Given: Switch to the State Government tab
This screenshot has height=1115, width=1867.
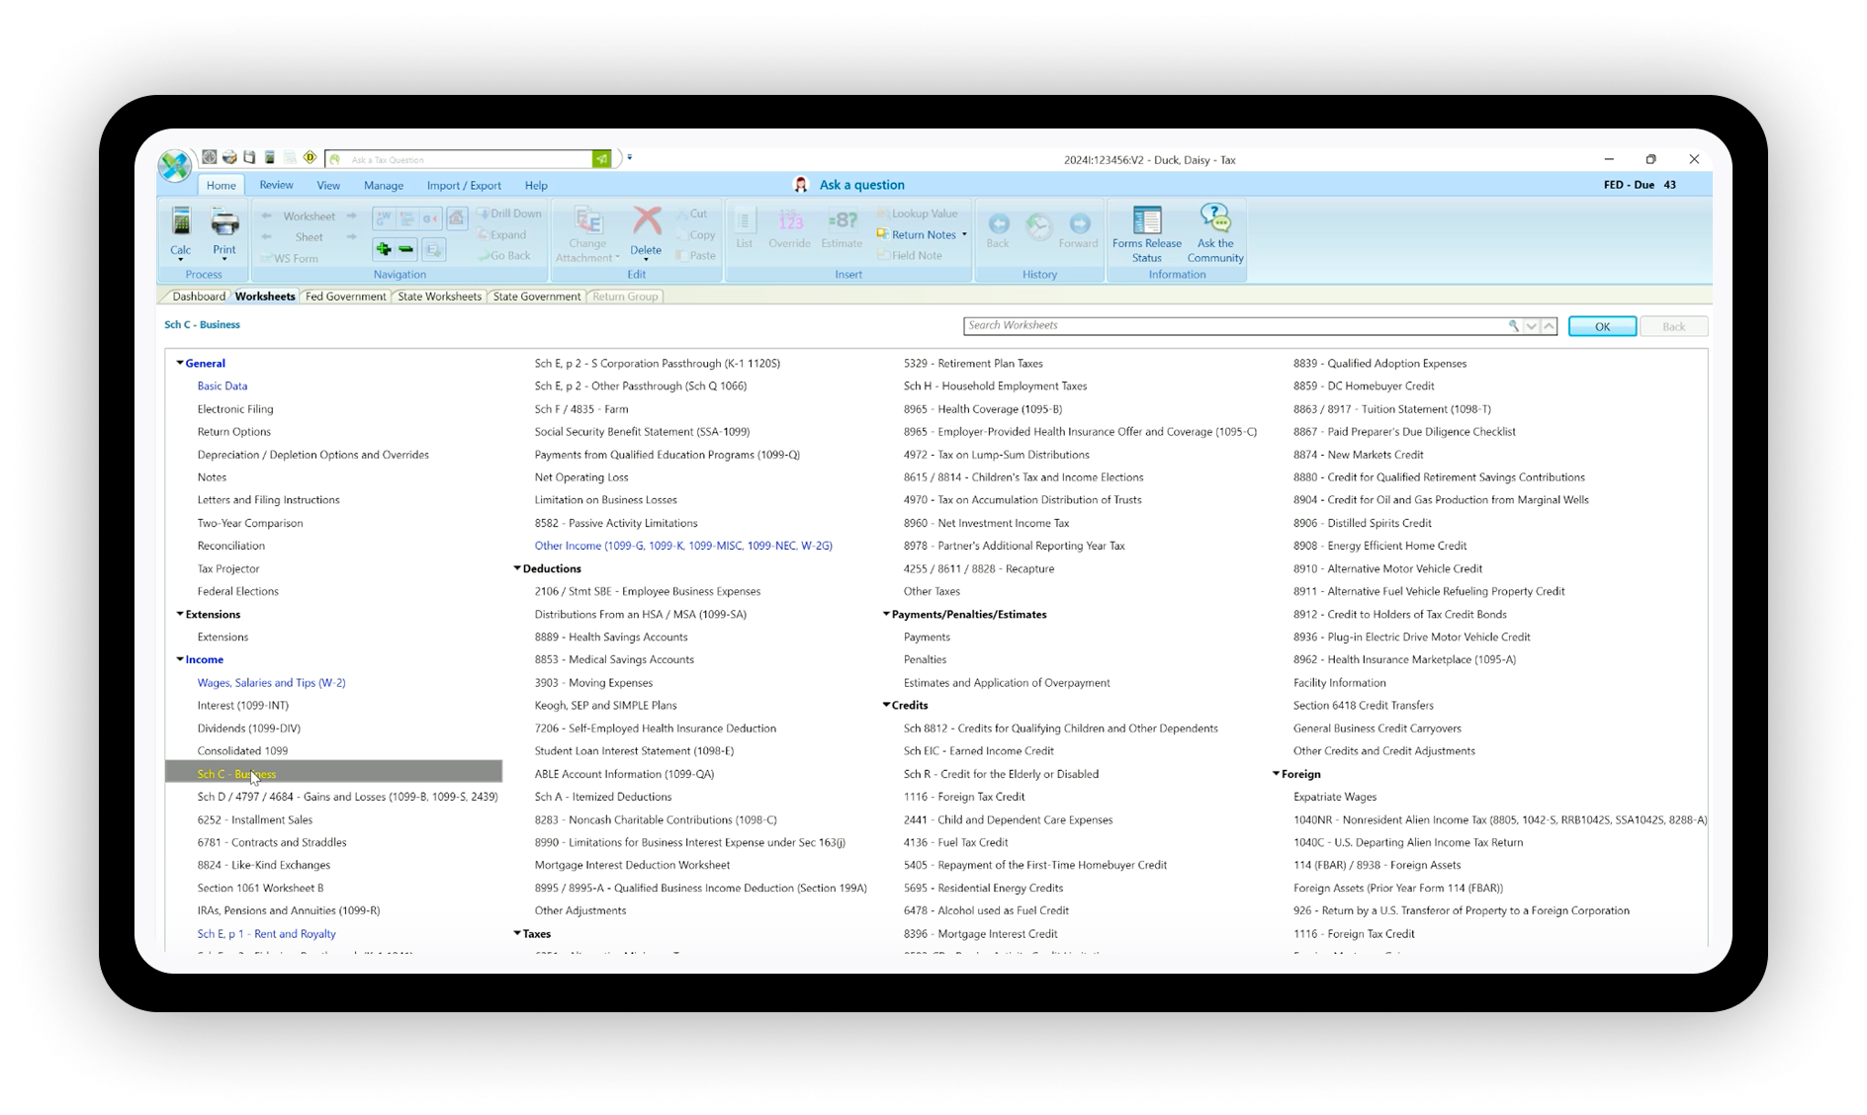Looking at the screenshot, I should [537, 297].
